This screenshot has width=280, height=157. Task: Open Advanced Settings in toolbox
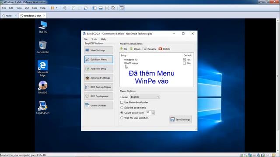click(99, 78)
